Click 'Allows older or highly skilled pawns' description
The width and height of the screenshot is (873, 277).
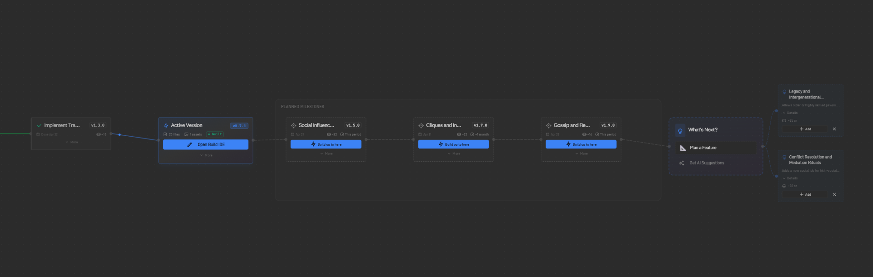(x=810, y=105)
